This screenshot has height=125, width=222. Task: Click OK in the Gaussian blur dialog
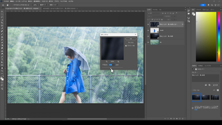[x=131, y=39]
